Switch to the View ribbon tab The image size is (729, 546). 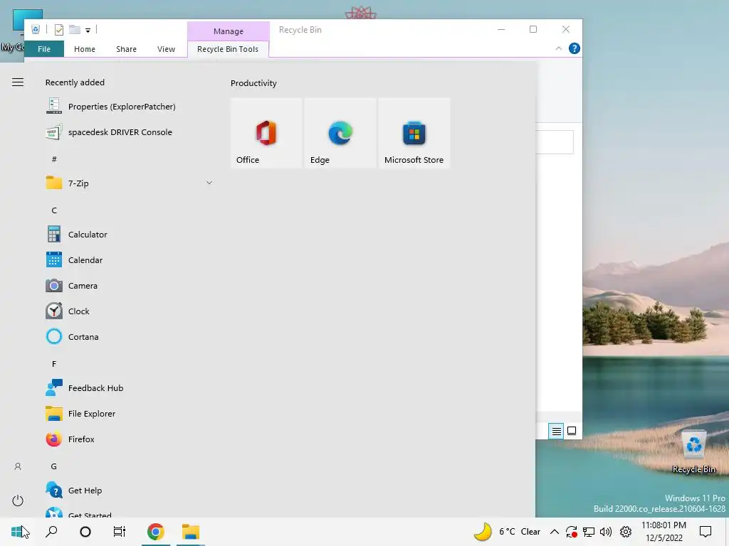[166, 49]
